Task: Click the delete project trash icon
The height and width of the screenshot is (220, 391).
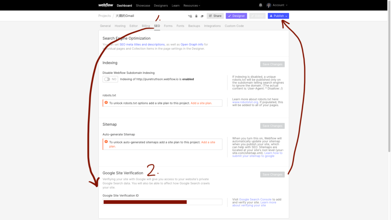Action: click(196, 16)
